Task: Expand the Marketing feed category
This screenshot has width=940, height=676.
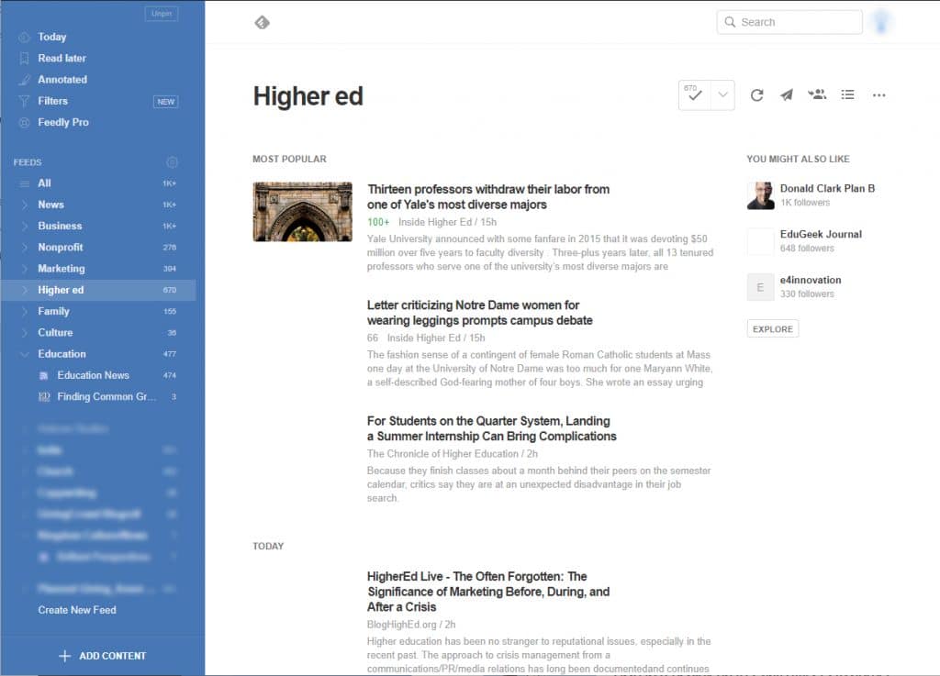Action: coord(24,269)
